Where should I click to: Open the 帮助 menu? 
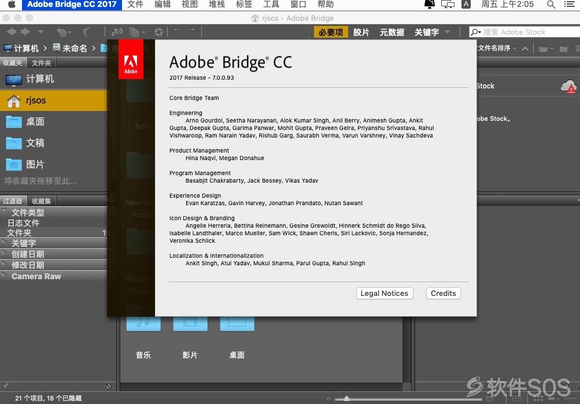326,5
